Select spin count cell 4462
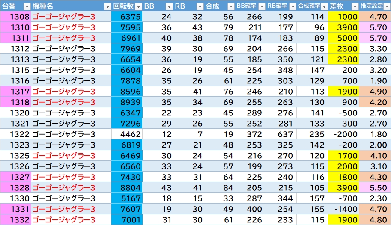Viewport: 391px width, 225px height. (x=127, y=134)
